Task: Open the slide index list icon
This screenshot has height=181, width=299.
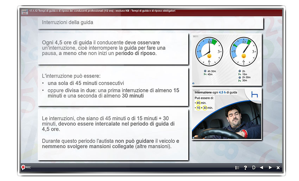Action: pos(237,168)
